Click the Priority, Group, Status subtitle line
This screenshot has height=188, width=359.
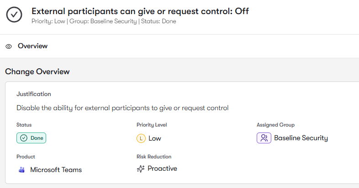click(104, 21)
